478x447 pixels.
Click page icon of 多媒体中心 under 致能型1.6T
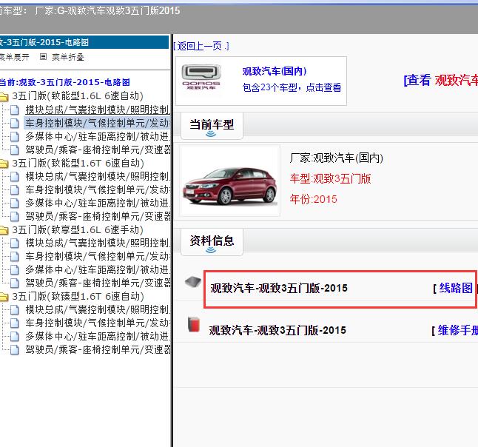click(14, 203)
